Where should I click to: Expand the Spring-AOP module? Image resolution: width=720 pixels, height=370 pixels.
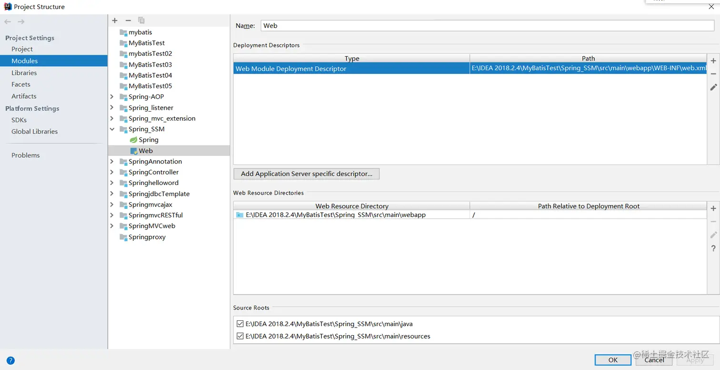click(x=112, y=96)
